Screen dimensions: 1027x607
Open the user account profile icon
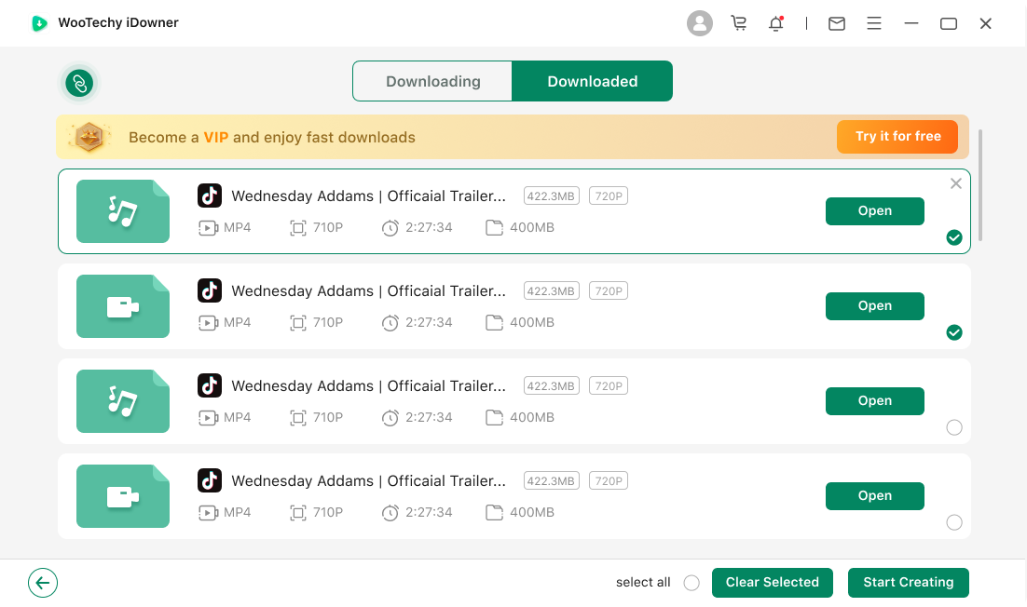[x=699, y=23]
